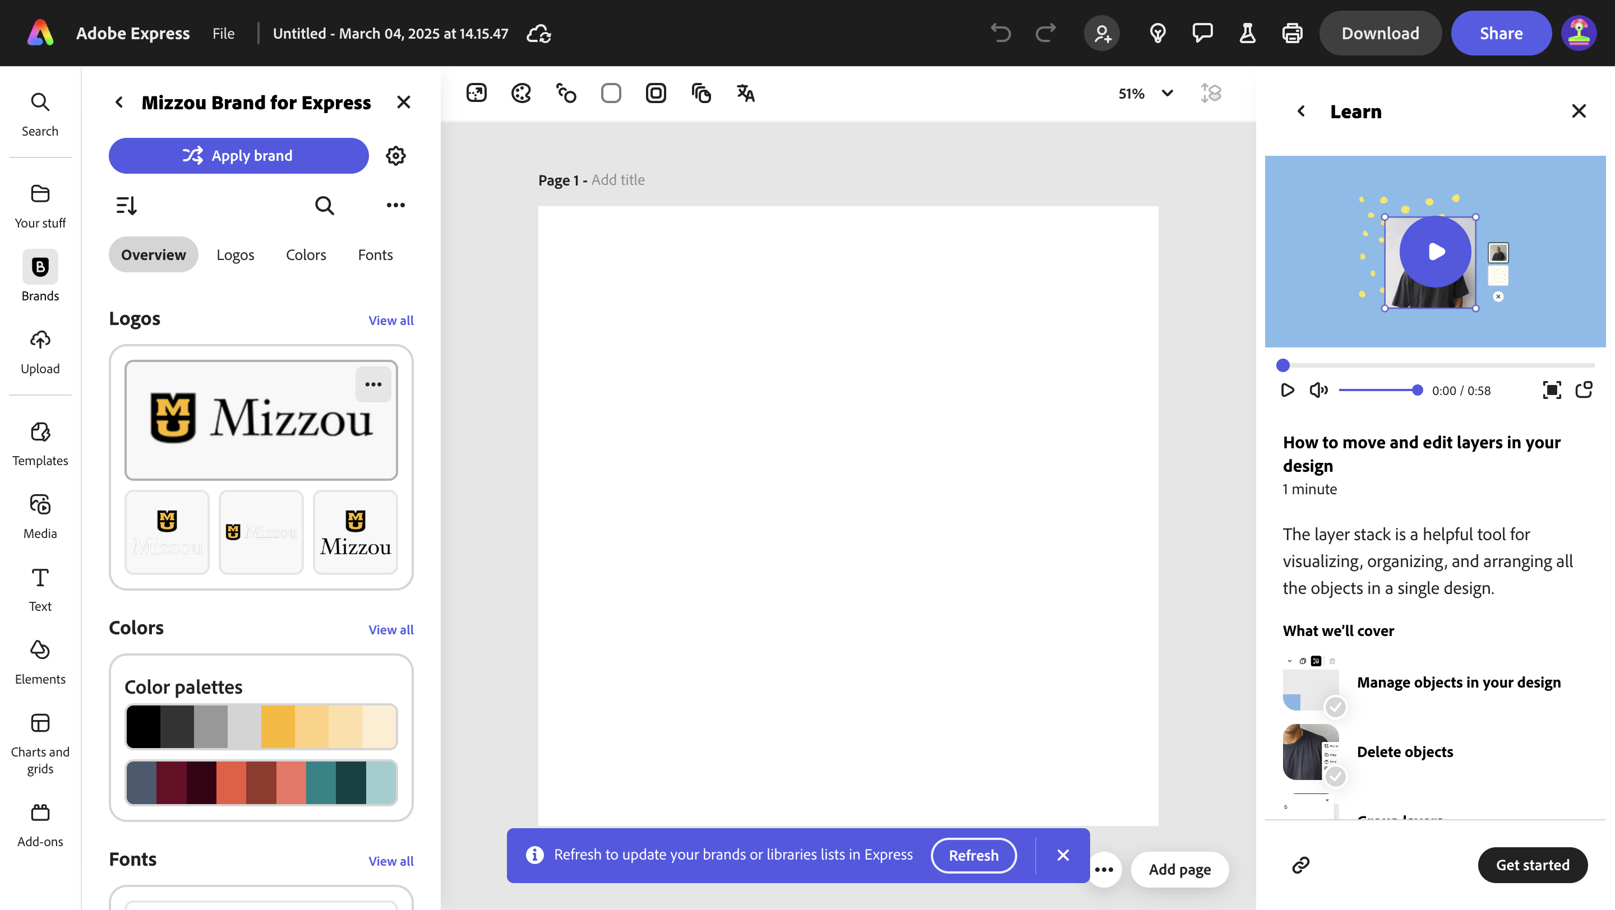Image resolution: width=1615 pixels, height=910 pixels.
Task: Open the Translate tool in toolbar
Action: [x=745, y=94]
